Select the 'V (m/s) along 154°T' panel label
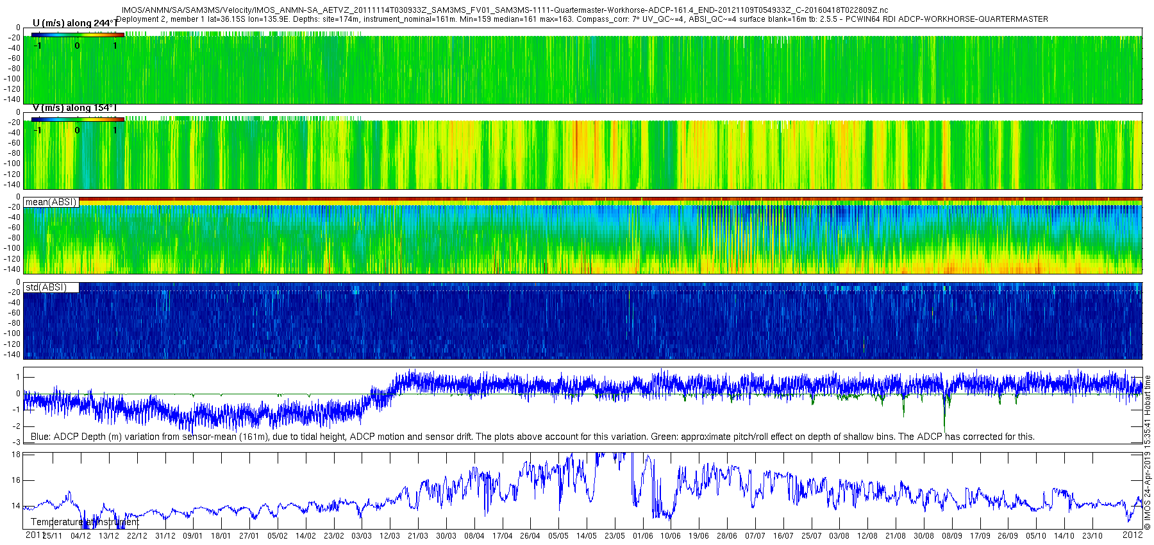 click(x=75, y=108)
